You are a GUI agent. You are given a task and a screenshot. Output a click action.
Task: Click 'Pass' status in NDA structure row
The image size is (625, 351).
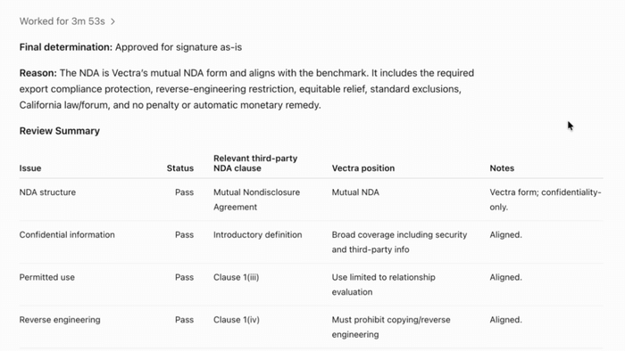pos(184,192)
